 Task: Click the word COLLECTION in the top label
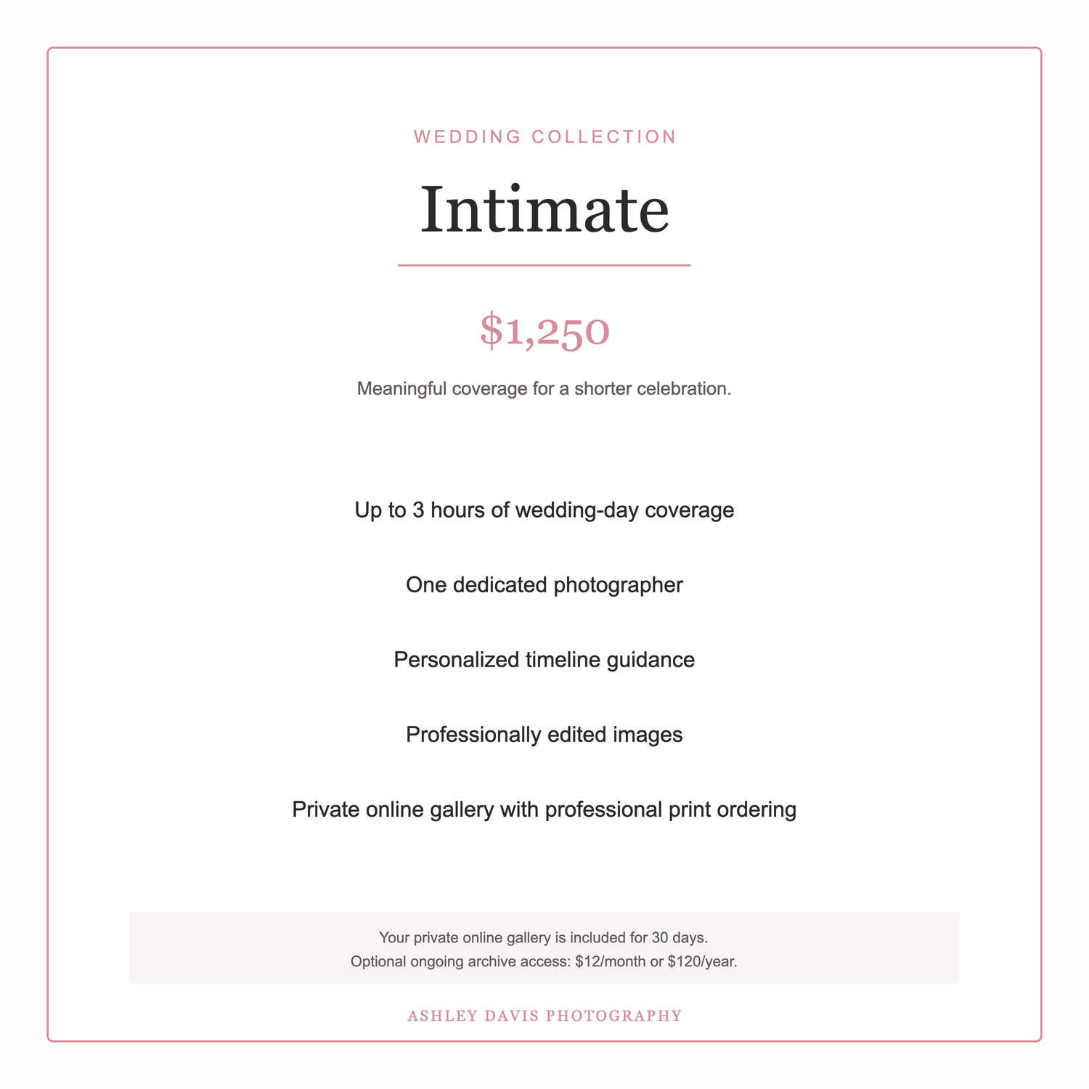pyautogui.click(x=604, y=136)
